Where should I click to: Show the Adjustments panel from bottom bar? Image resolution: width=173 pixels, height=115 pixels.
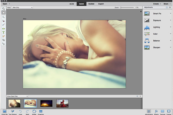(x=149, y=112)
